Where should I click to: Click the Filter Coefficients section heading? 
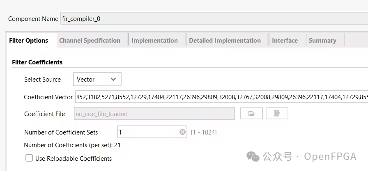coord(37,62)
